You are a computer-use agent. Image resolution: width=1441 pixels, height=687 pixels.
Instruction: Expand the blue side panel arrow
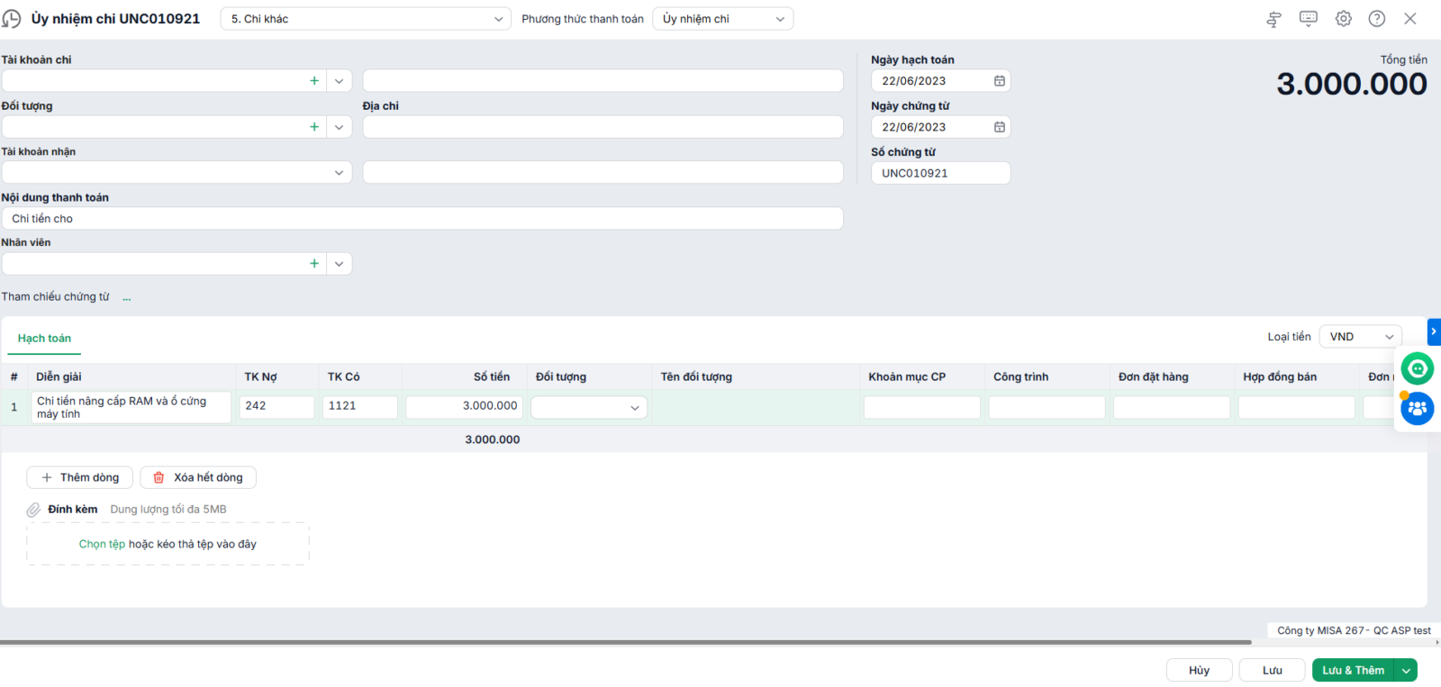tap(1434, 331)
